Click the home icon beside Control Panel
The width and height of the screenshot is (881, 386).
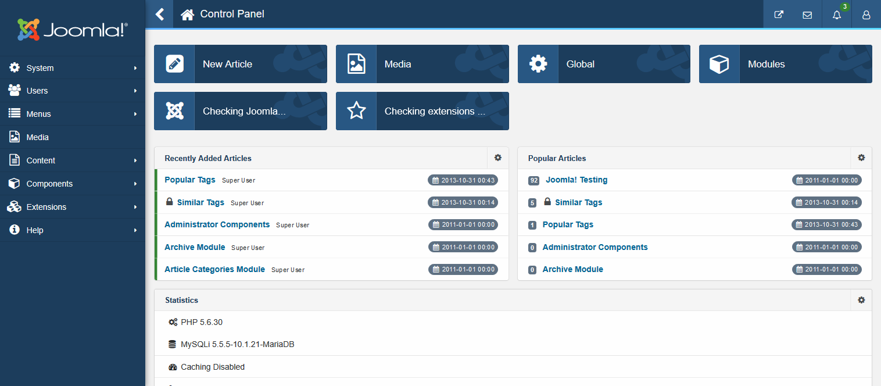point(187,14)
